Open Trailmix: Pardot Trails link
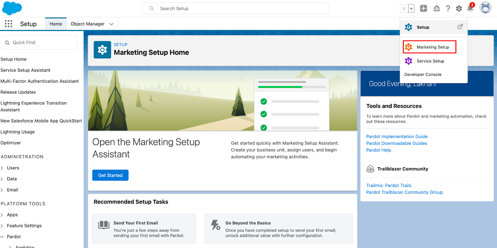Screen dimensions: 497x248 [389, 186]
